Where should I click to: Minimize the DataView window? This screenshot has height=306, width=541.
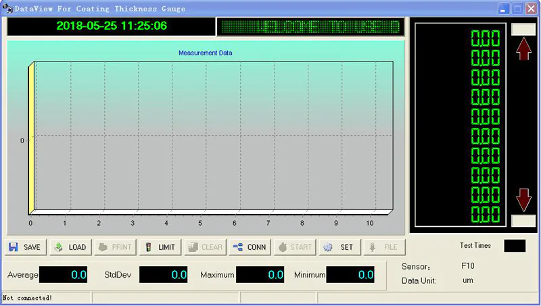(x=504, y=9)
